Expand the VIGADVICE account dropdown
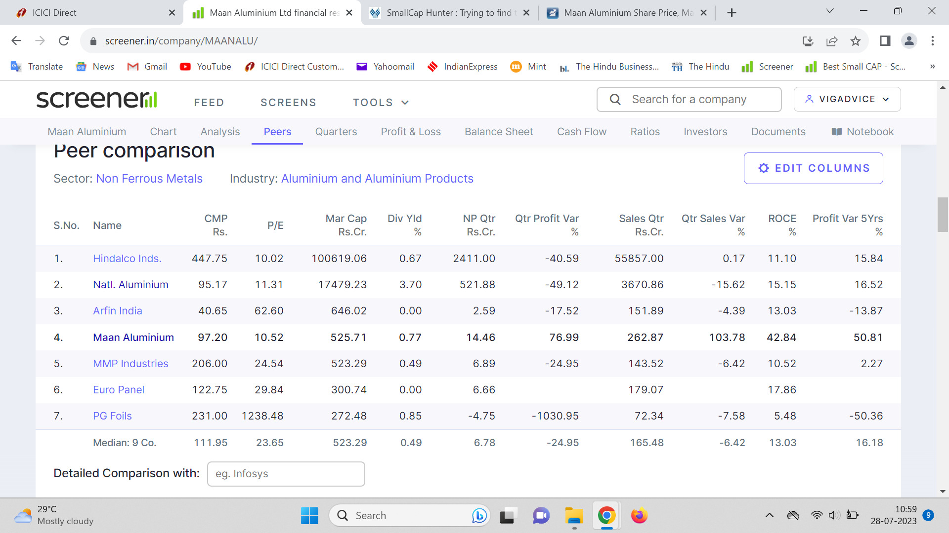Screen dimensions: 949x533 click(847, 99)
